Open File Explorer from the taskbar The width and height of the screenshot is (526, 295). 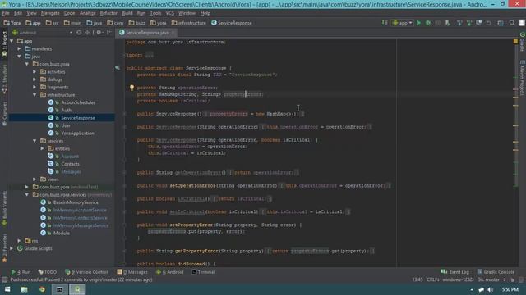tap(24, 289)
